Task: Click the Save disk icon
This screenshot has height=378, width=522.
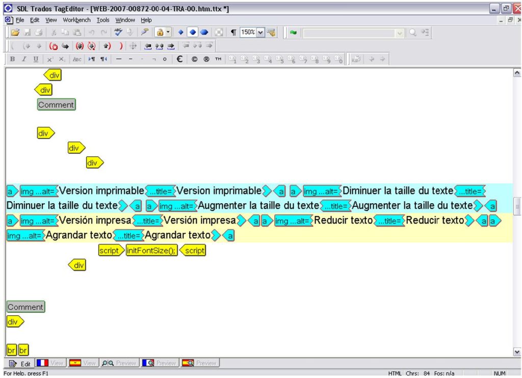Action: [28, 33]
